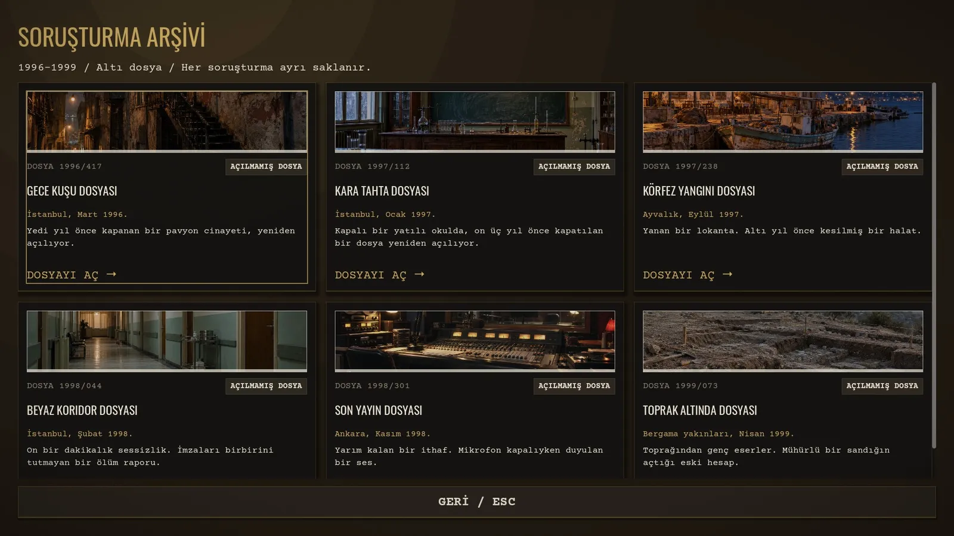Go back with the Geri / ESC button
This screenshot has height=536, width=954.
point(477,502)
